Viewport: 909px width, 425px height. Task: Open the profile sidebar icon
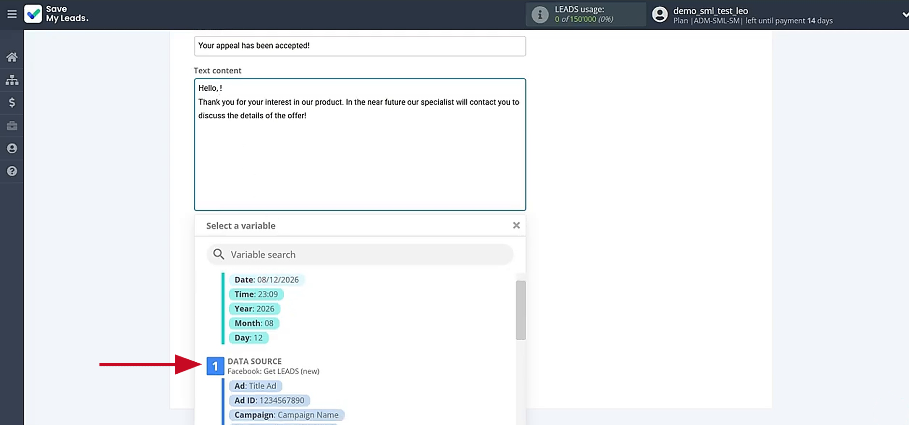(12, 148)
